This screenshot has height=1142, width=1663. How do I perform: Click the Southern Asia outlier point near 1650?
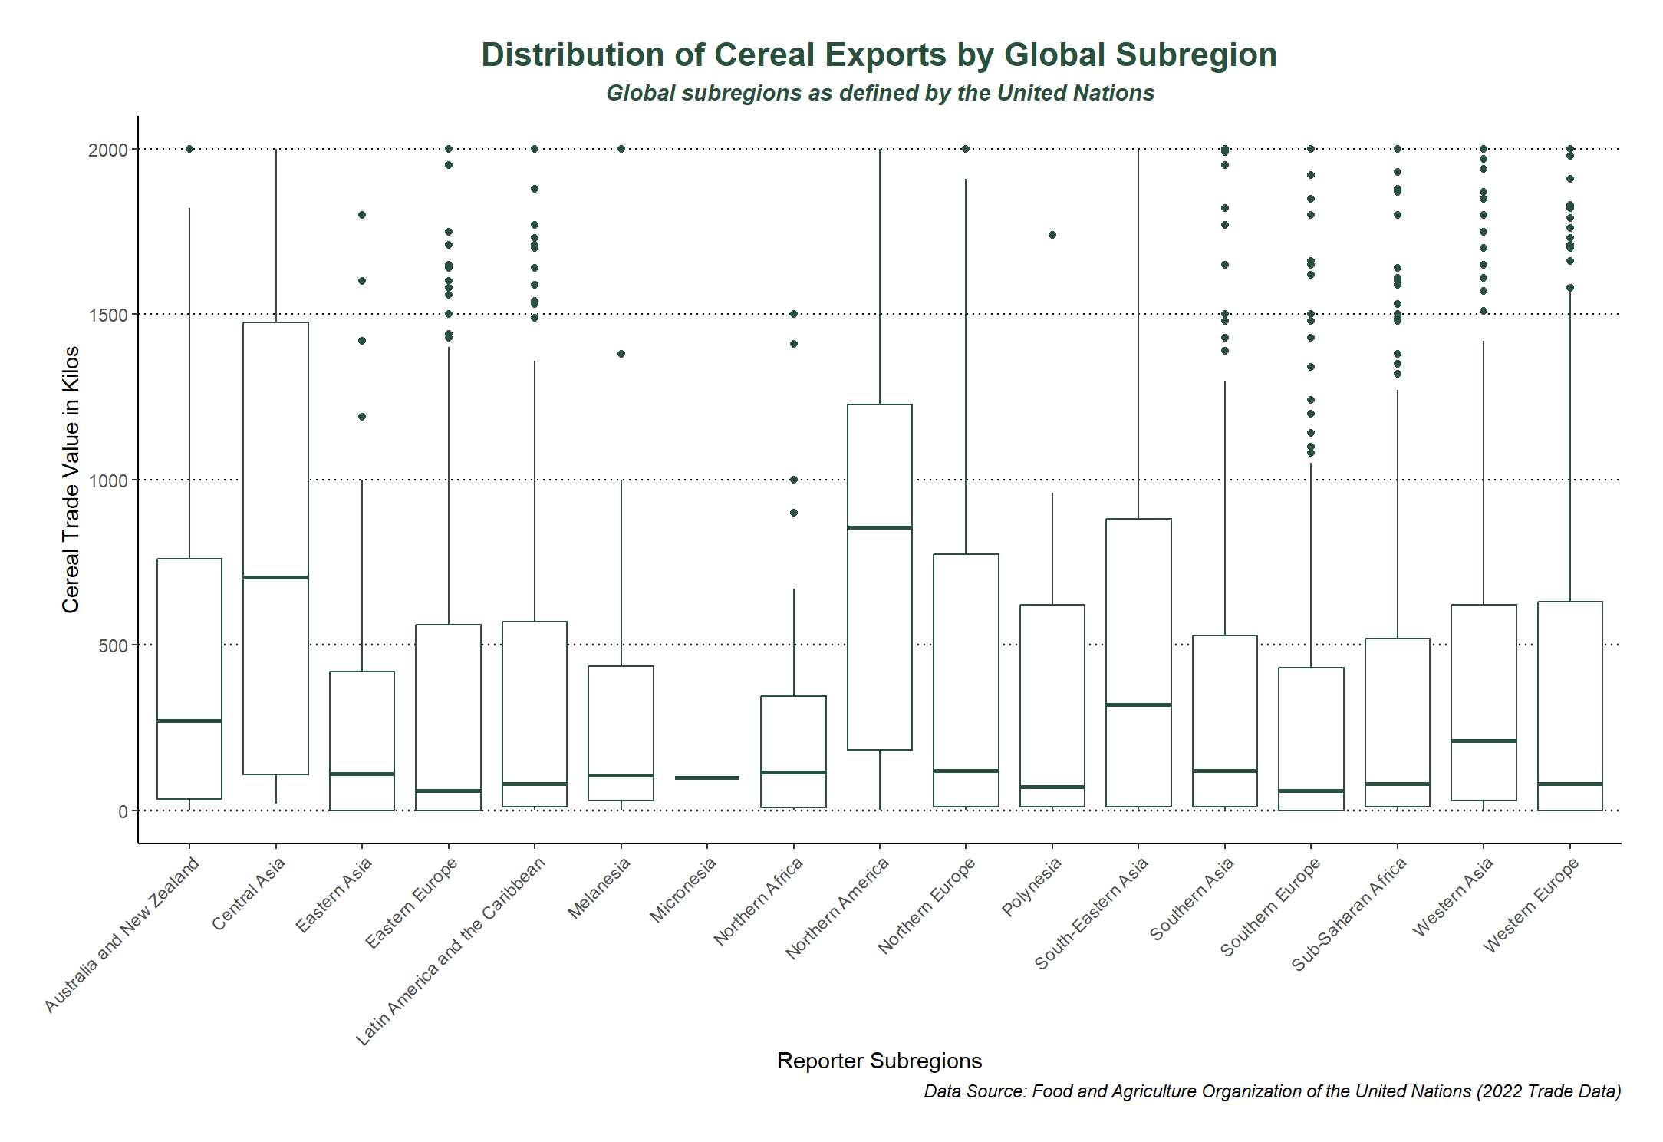point(1225,265)
